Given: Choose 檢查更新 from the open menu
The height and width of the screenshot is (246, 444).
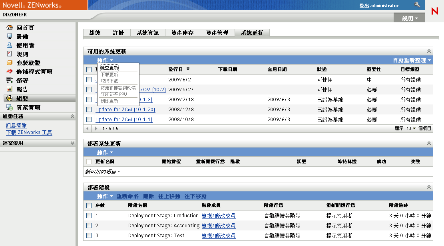Looking at the screenshot, I should (x=109, y=68).
